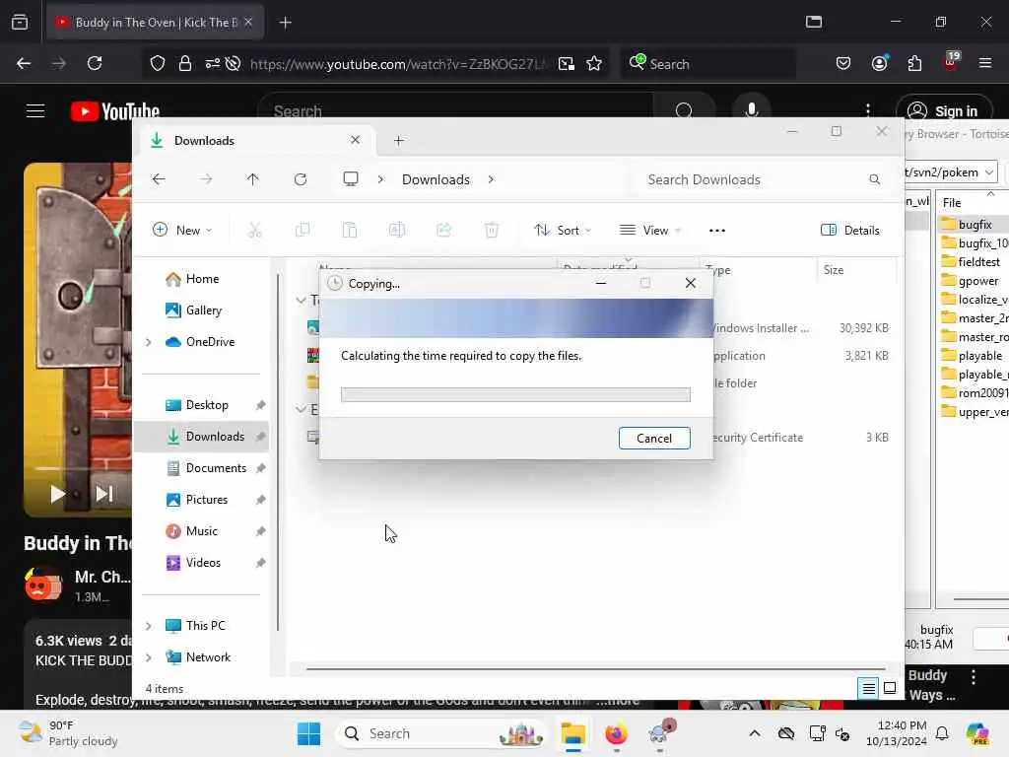This screenshot has height=757, width=1009.
Task: Open the View layout dropdown
Action: [650, 231]
